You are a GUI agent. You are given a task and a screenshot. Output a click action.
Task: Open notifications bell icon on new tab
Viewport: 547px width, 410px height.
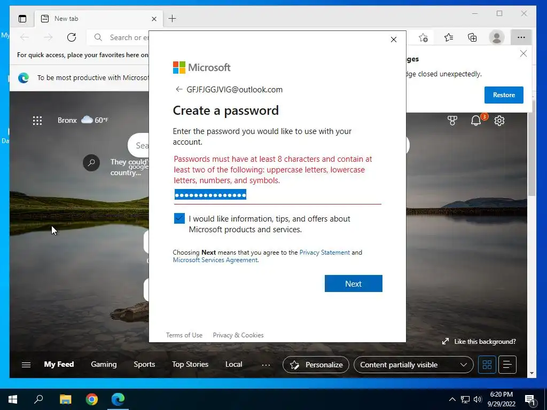point(476,121)
